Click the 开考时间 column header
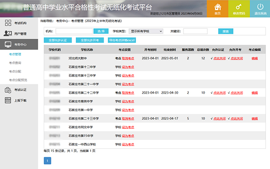This screenshot has height=169, width=270. (x=150, y=50)
